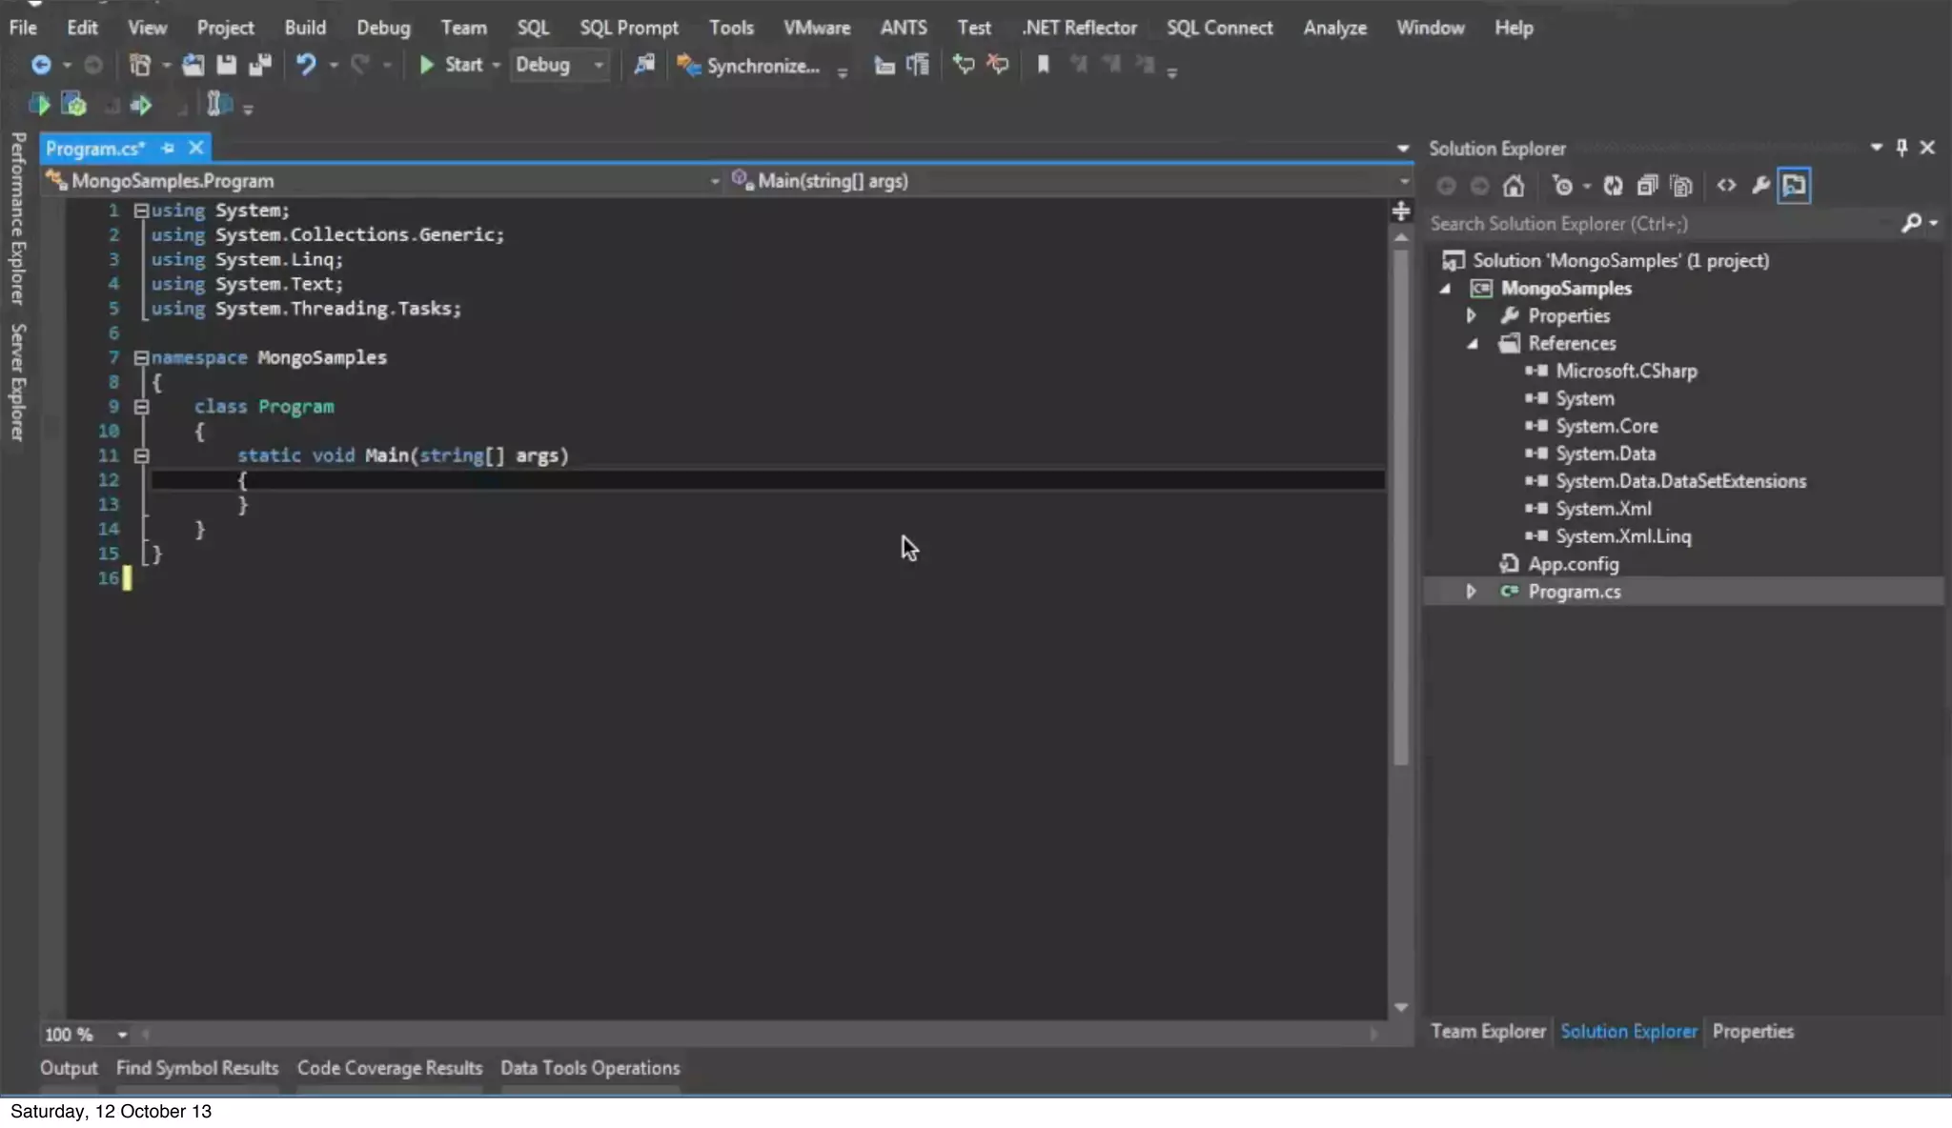Open the SQL Prompt menu
The image size is (1952, 1128).
click(629, 28)
